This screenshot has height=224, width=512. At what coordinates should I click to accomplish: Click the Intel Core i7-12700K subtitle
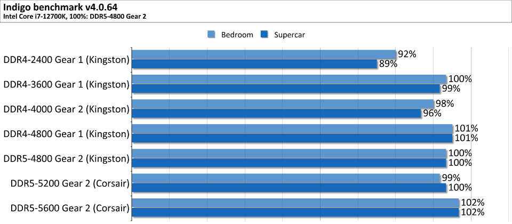click(x=75, y=16)
